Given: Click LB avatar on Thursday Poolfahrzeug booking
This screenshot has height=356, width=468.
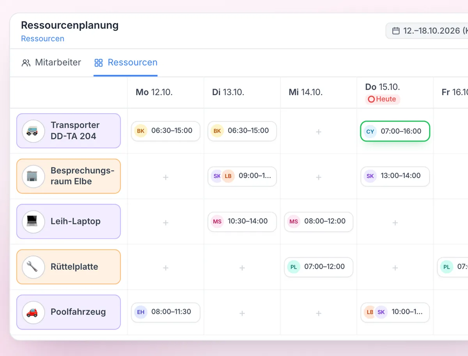Looking at the screenshot, I should [x=369, y=312].
